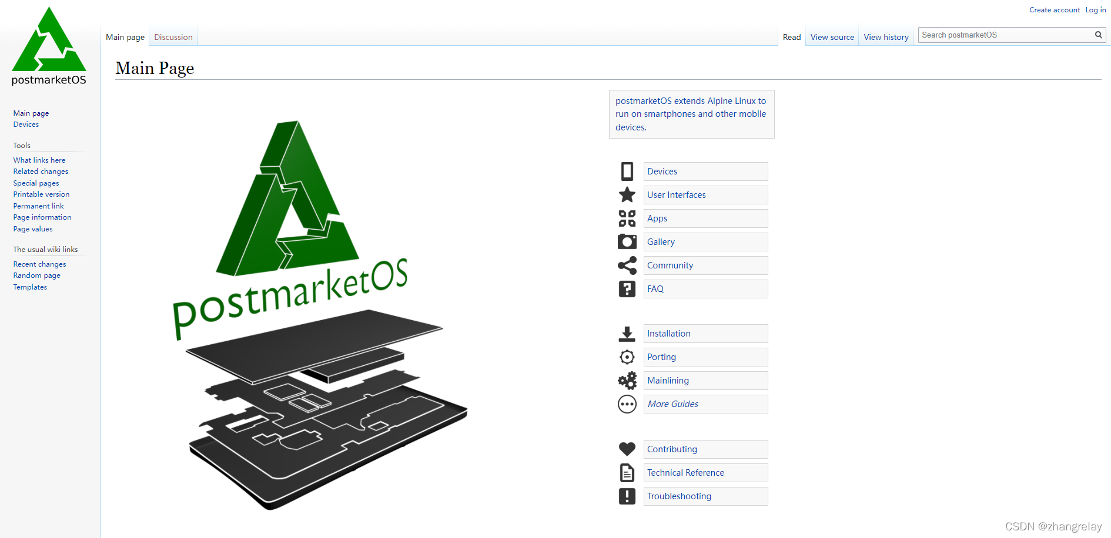Click the Log in link

click(1096, 10)
